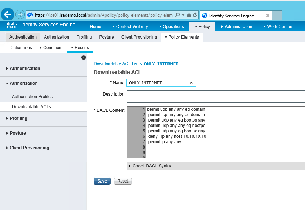
Task: Click the site icon in address bar
Action: click(30, 15)
